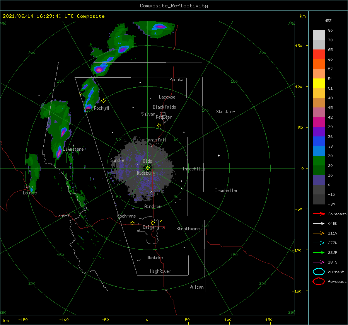
Task: Pick the orange 60–57 dBZ color swatch
Action: pyautogui.click(x=319, y=64)
